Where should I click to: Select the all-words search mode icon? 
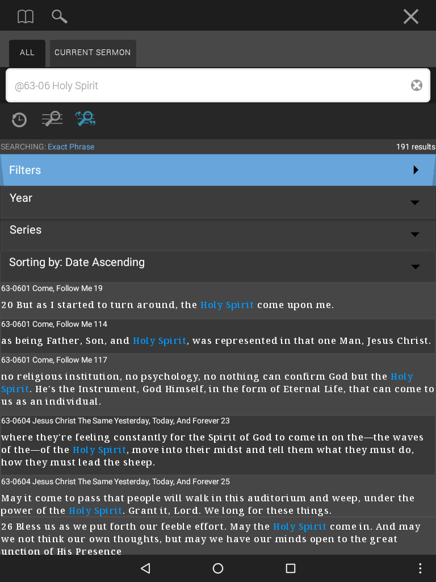point(52,119)
